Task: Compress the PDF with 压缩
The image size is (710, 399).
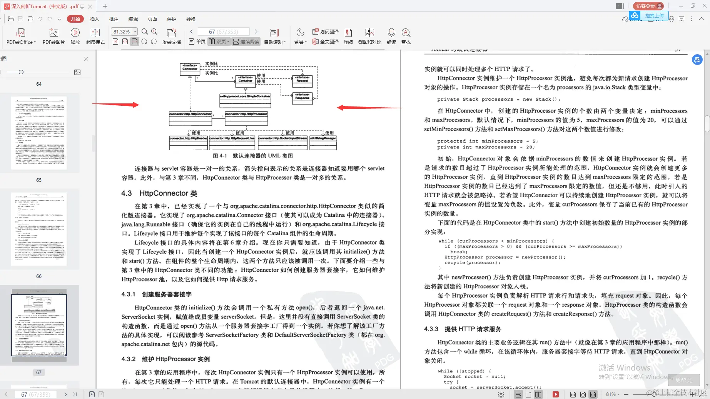Action: pos(348,36)
